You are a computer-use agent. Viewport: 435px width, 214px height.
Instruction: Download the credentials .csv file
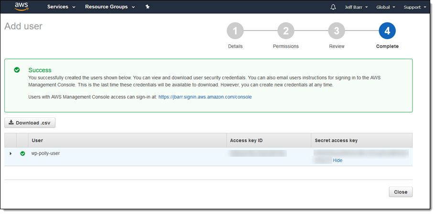coord(30,123)
